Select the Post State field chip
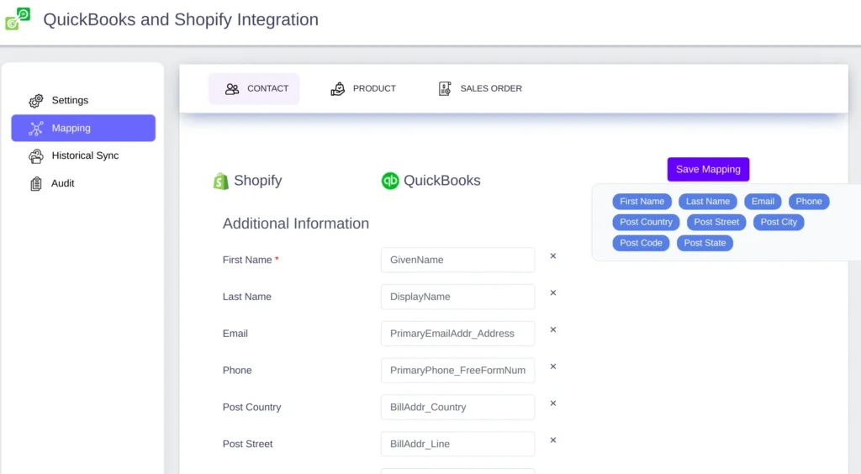 point(705,243)
